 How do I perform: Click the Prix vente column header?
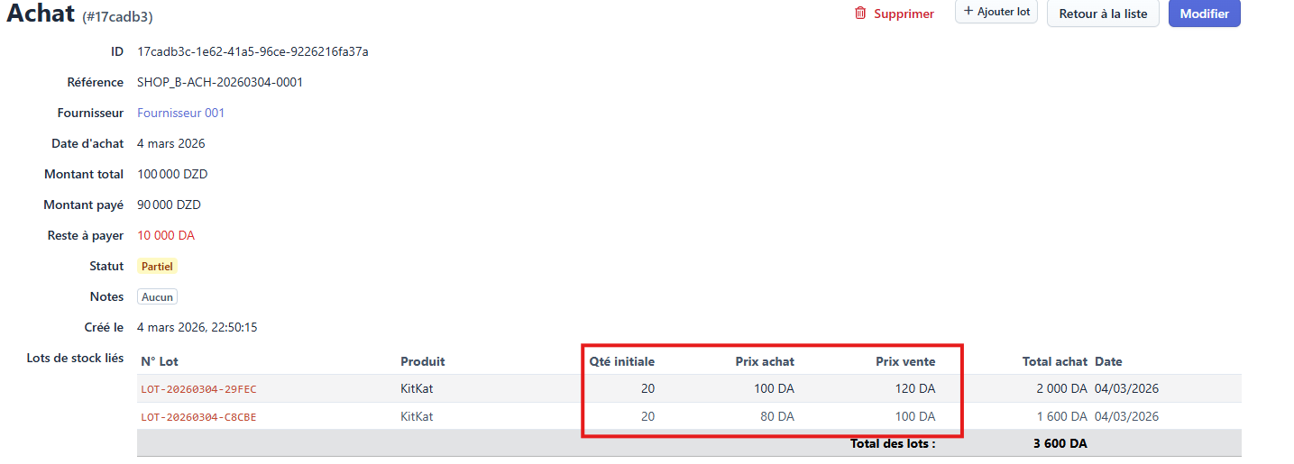point(905,361)
